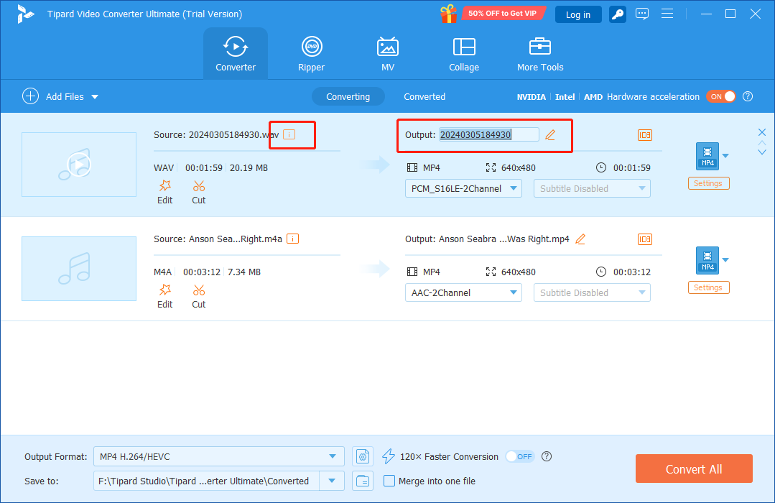The width and height of the screenshot is (775, 503).
Task: Open AAC-2Channel audio track dropdown
Action: point(463,292)
